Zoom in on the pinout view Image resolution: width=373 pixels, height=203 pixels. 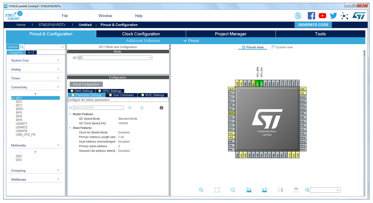pos(201,190)
